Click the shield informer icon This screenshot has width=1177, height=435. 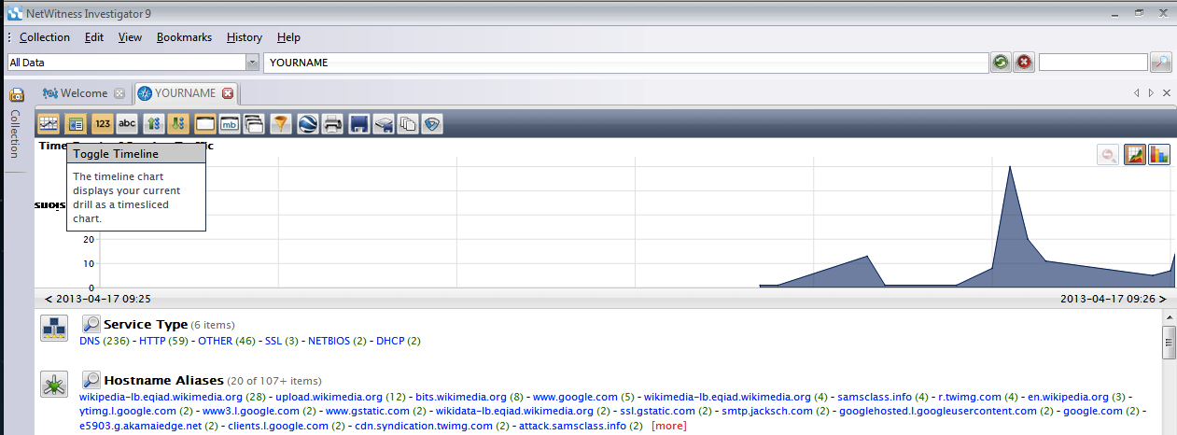431,123
